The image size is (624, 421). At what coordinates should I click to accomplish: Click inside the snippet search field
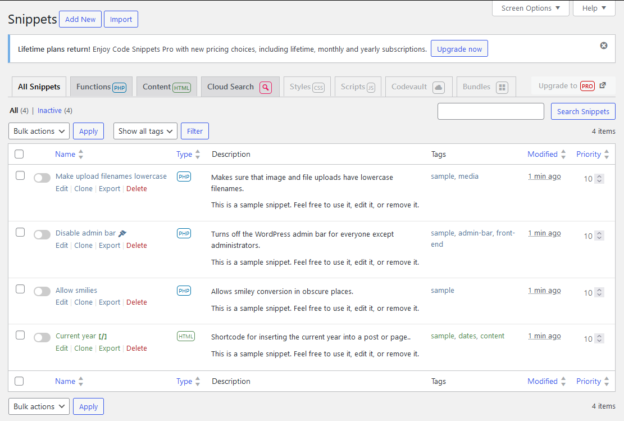click(x=490, y=111)
